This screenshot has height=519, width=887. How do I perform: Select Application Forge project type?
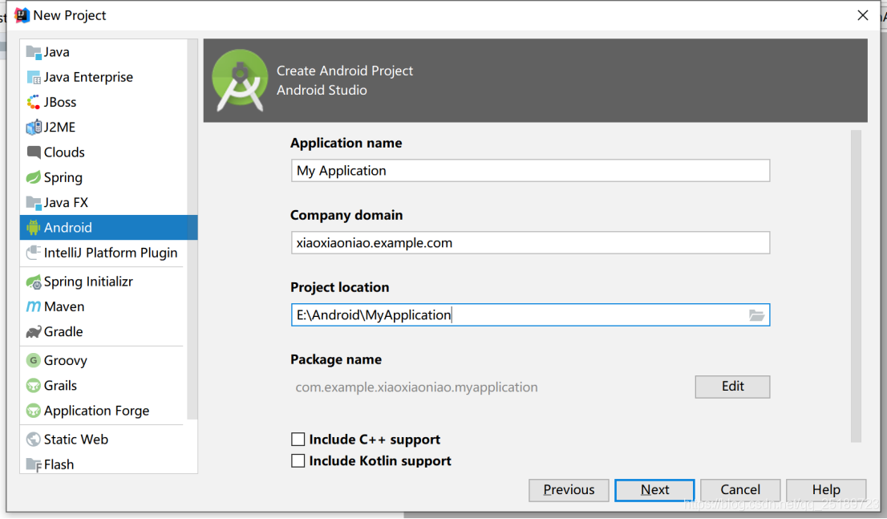[x=108, y=411]
